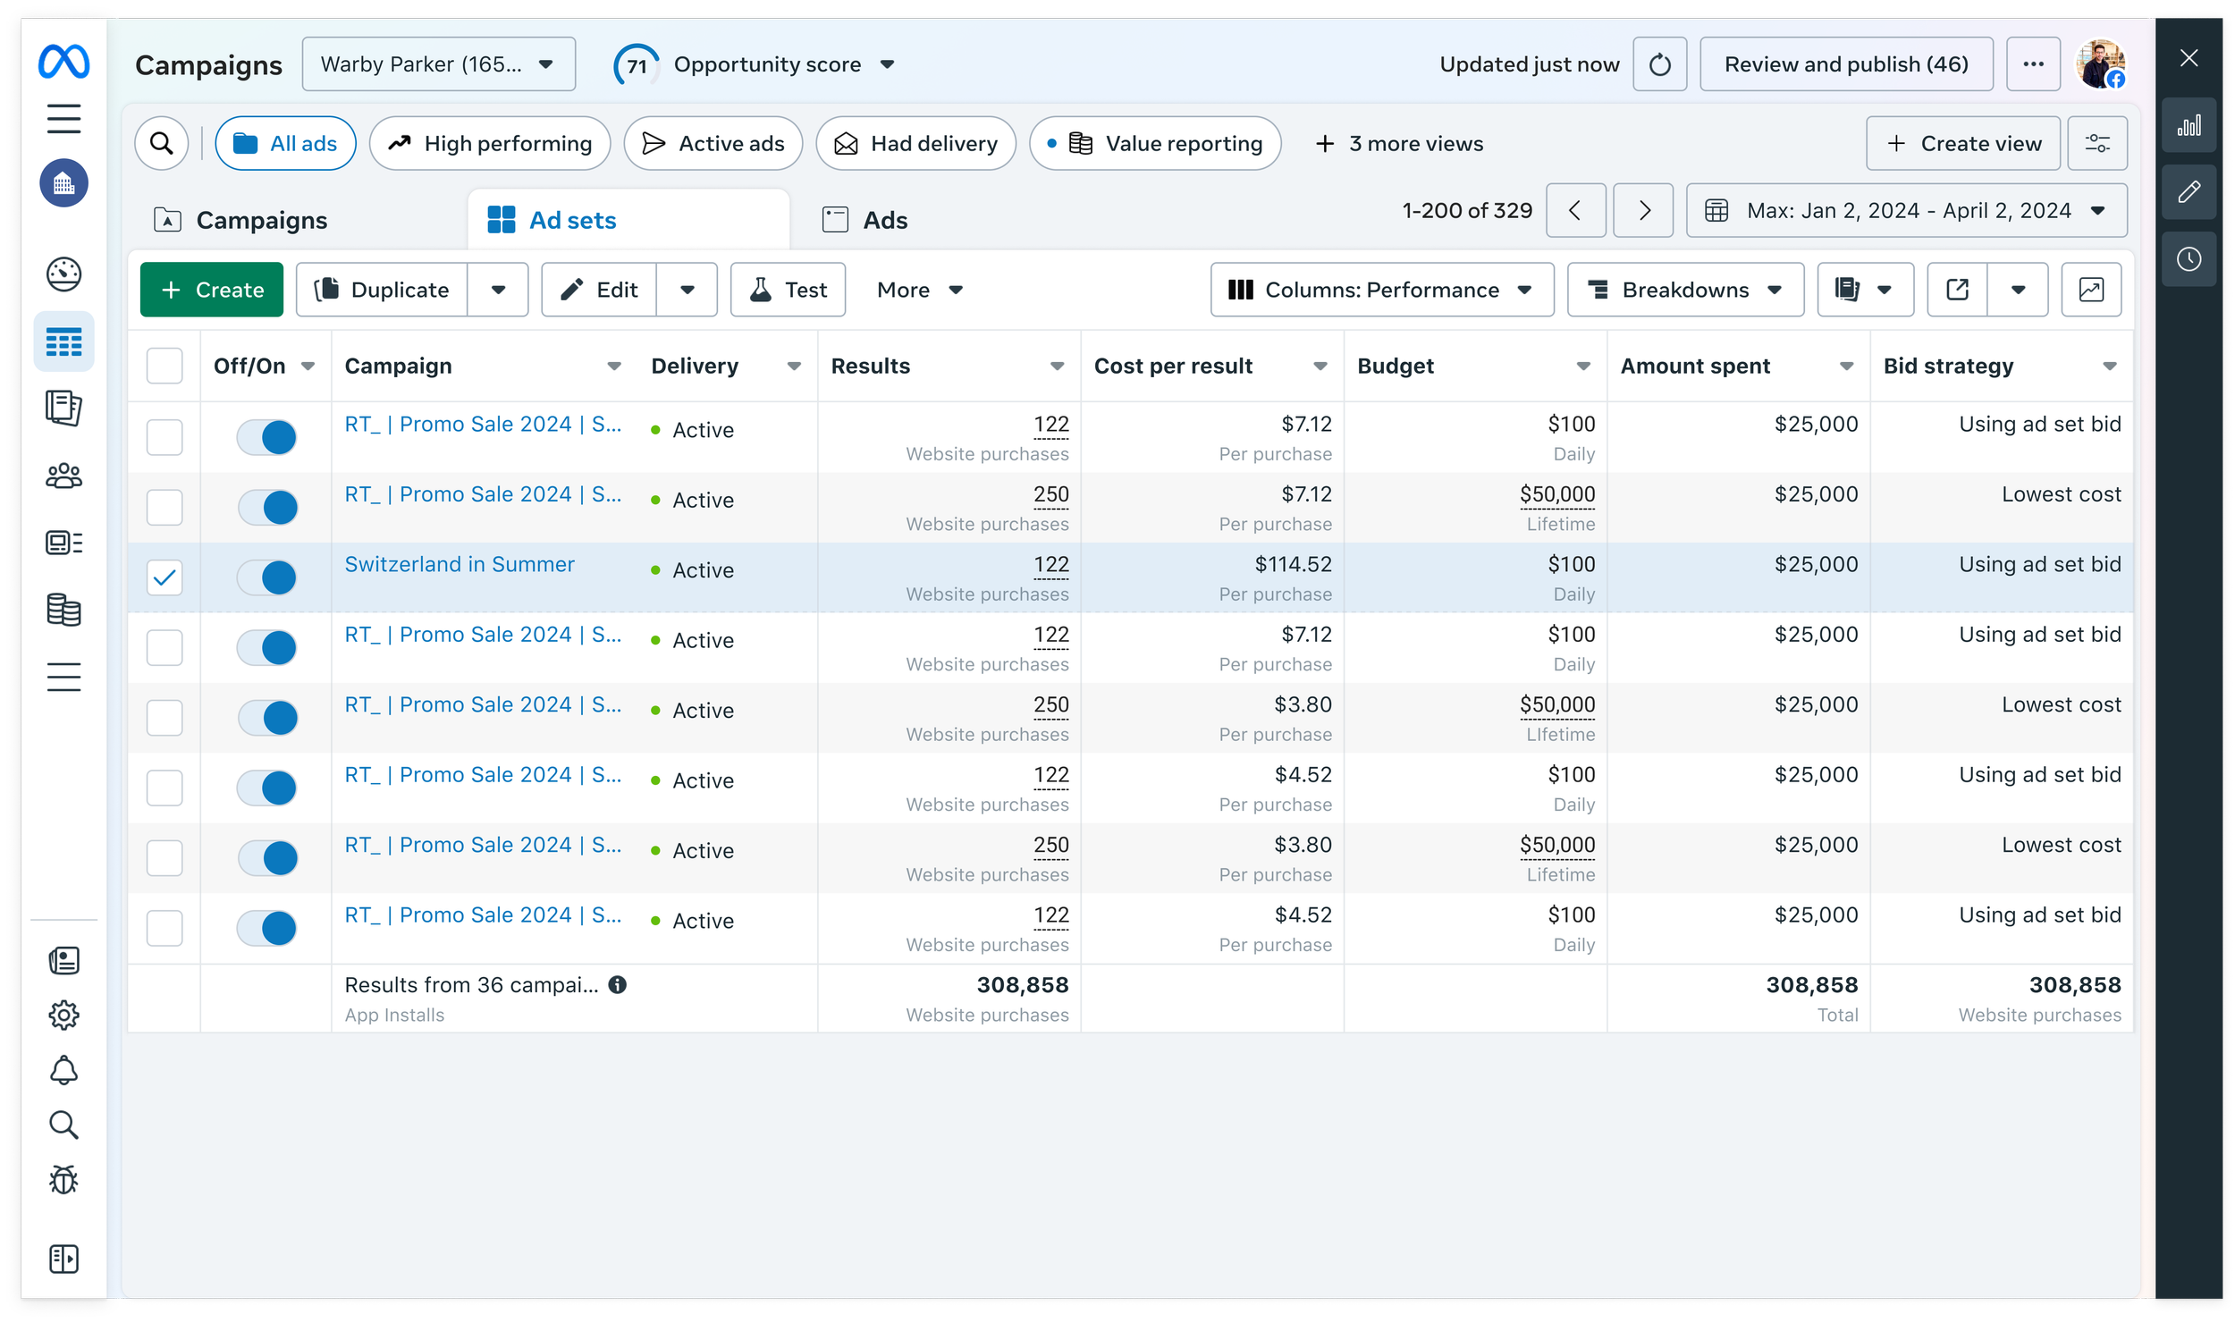Turn off toggle for second row with $50,000 budget
Screen dimensions: 2235x1323
pos(266,718)
